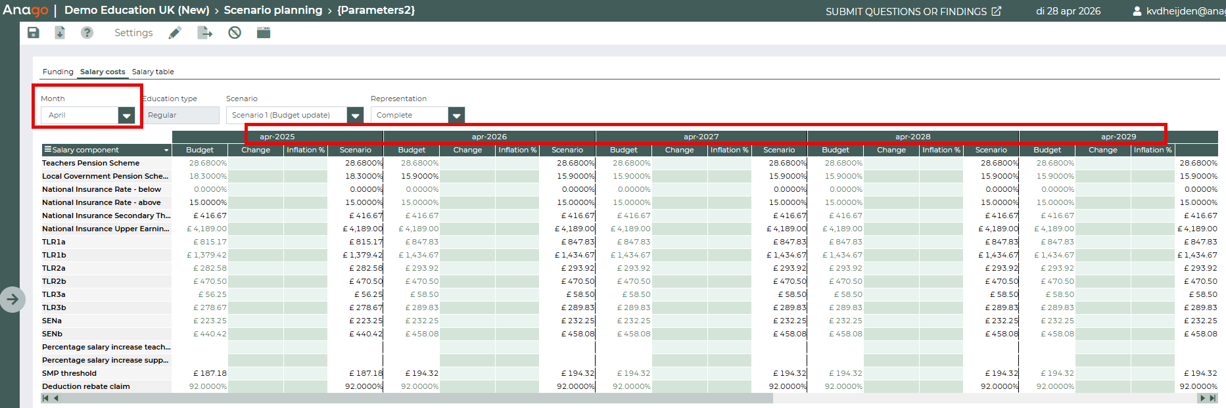Expand the Salary component column filter arrow

coord(166,150)
